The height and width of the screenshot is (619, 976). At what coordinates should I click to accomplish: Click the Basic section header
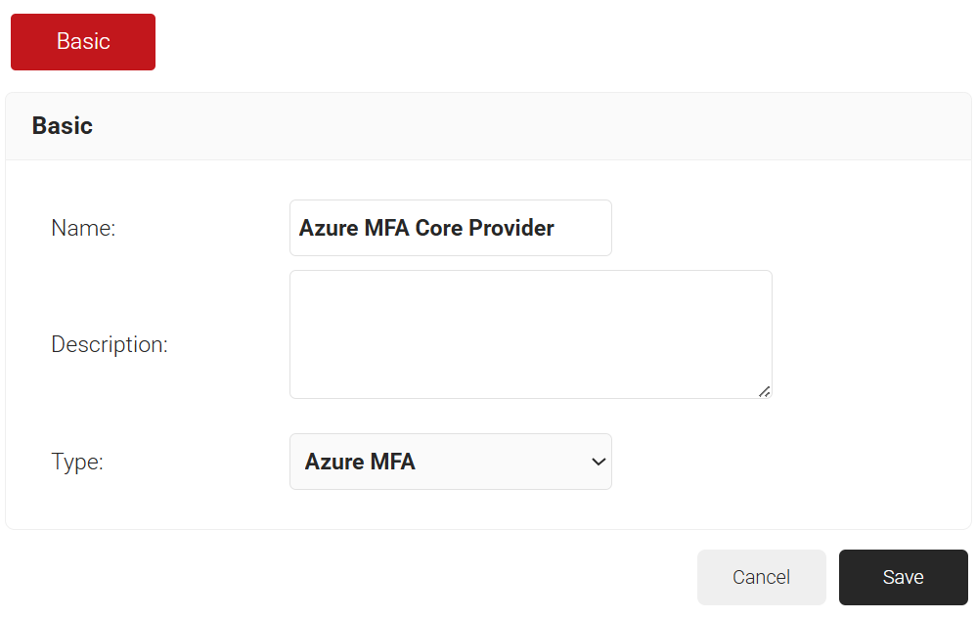pyautogui.click(x=63, y=126)
